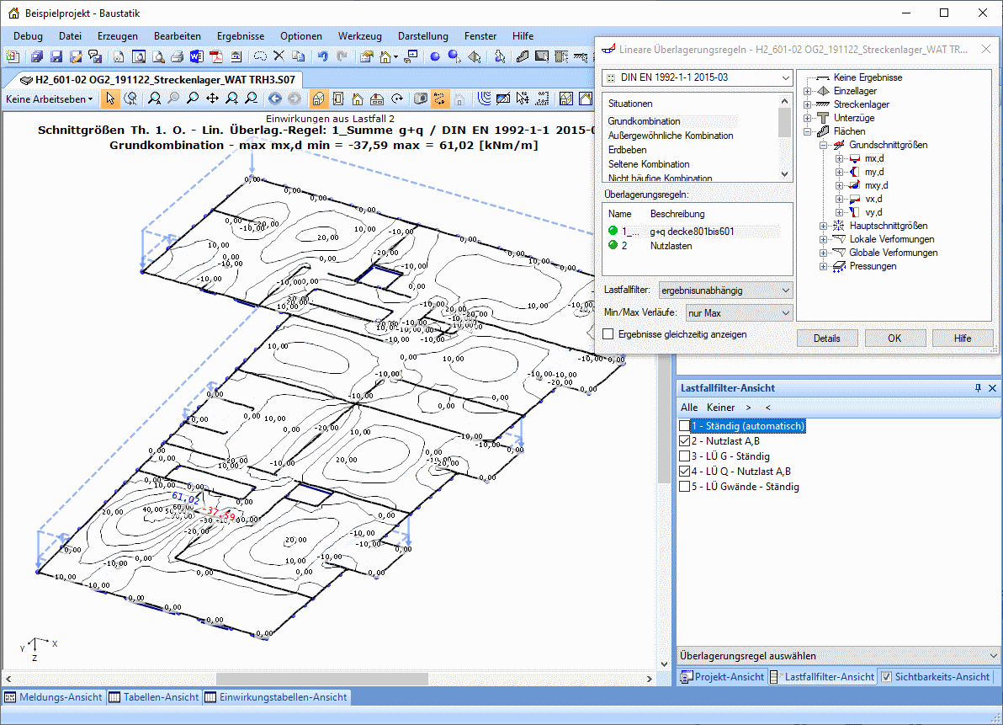Open the 'Keine Arbeitsebene' dropdown
Screen dimensions: 1003x725
(50, 99)
